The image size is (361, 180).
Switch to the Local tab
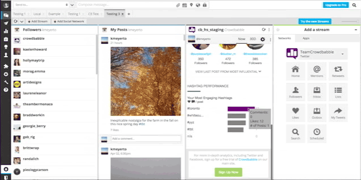click(x=37, y=14)
